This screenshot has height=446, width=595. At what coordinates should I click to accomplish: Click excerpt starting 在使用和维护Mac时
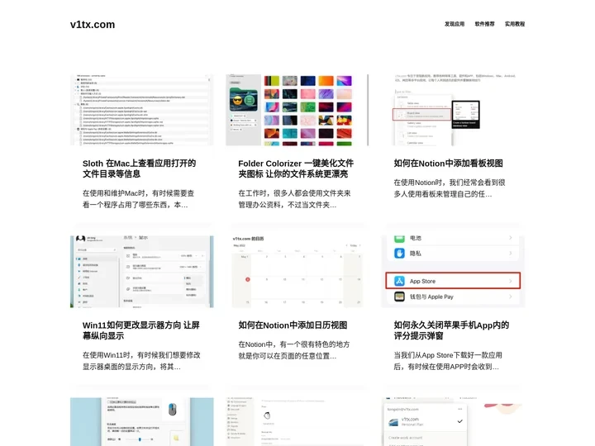(139, 199)
